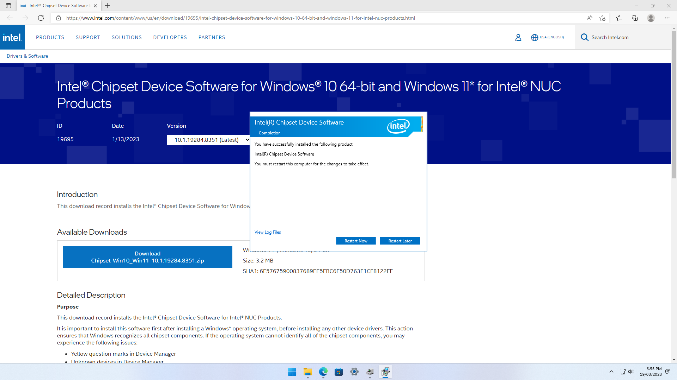Open the SUPPORT menu
677x380 pixels.
coord(88,37)
